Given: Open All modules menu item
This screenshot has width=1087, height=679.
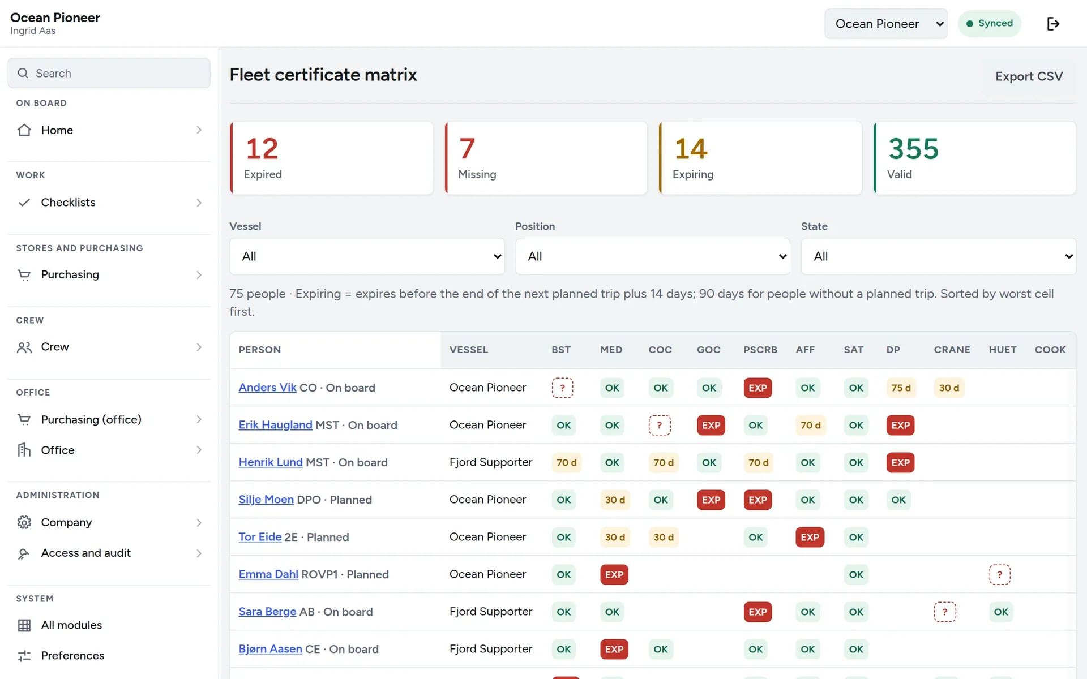Looking at the screenshot, I should 109,625.
